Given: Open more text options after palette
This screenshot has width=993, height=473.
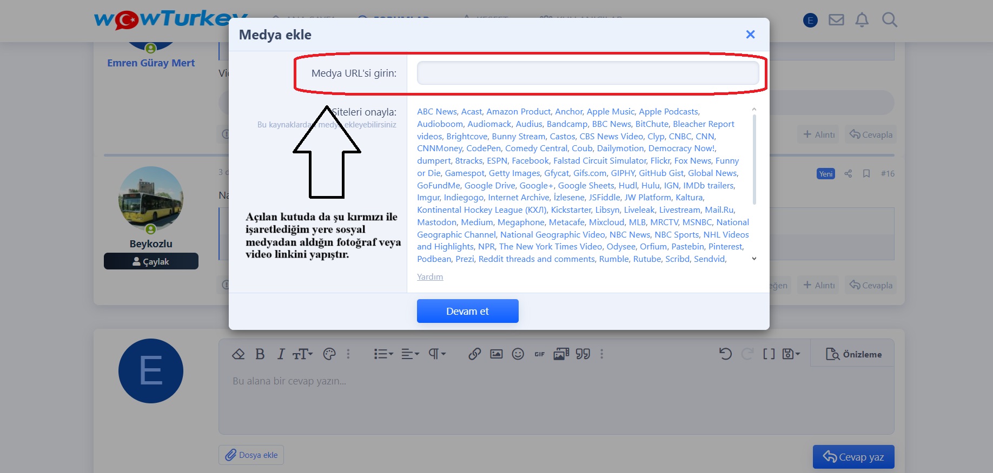Looking at the screenshot, I should click(348, 354).
